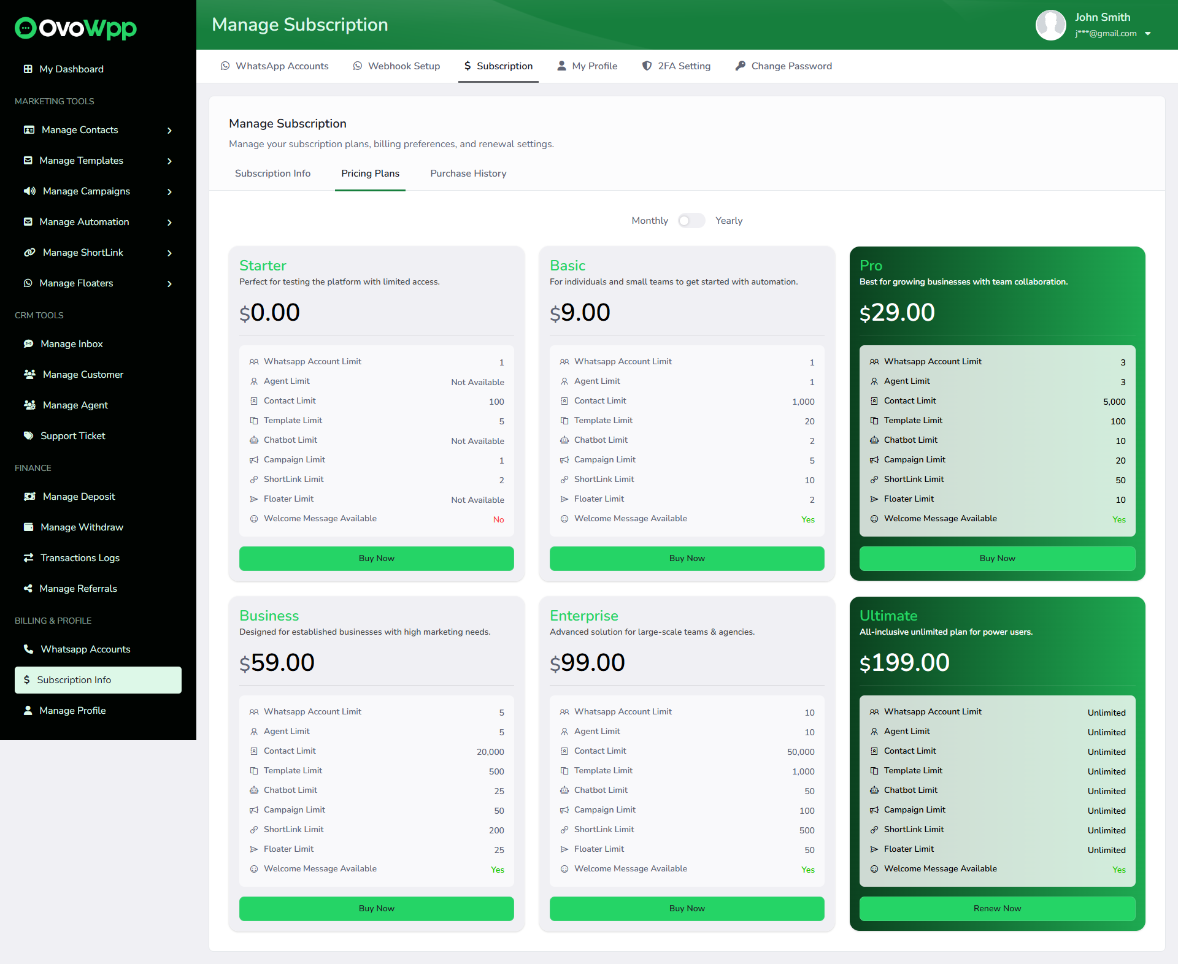This screenshot has height=964, width=1178.
Task: Click John Smith's profile avatar
Action: click(1050, 25)
